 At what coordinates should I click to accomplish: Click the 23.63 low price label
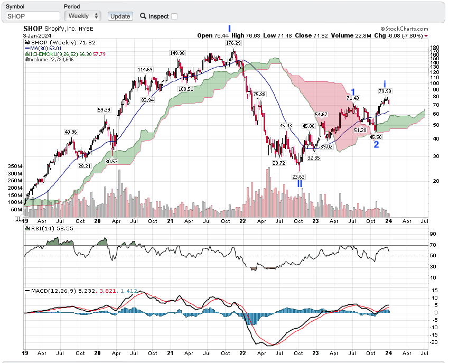click(x=298, y=177)
